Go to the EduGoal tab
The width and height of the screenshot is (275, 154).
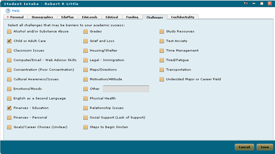click(112, 17)
